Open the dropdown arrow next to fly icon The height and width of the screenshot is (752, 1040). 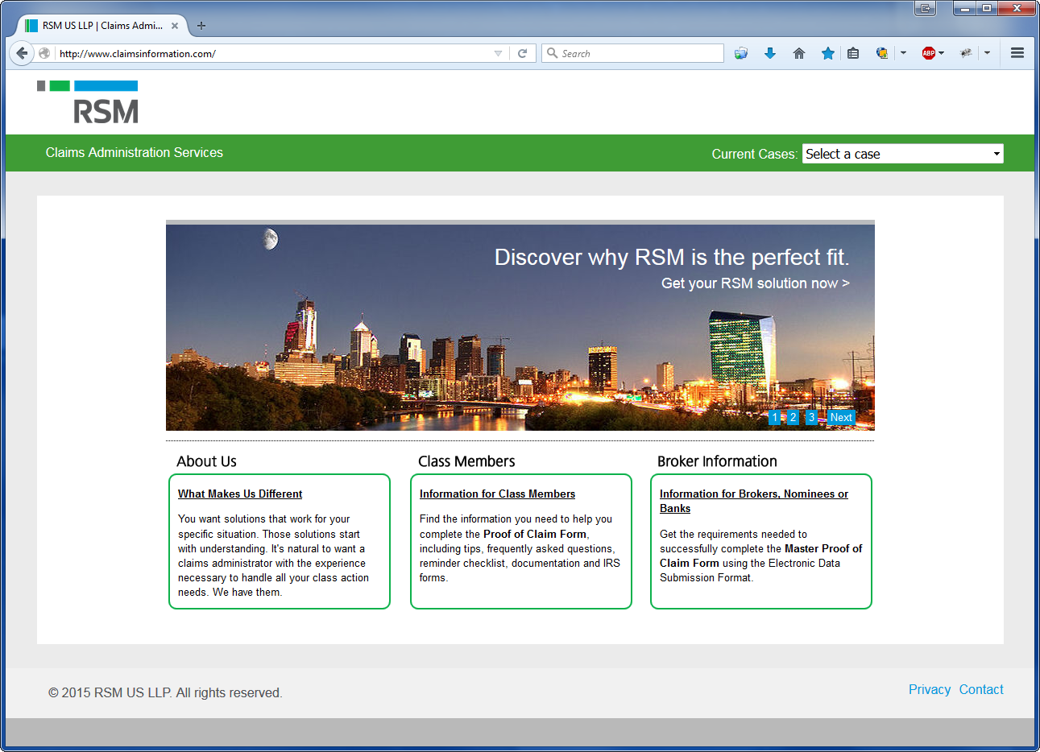987,53
